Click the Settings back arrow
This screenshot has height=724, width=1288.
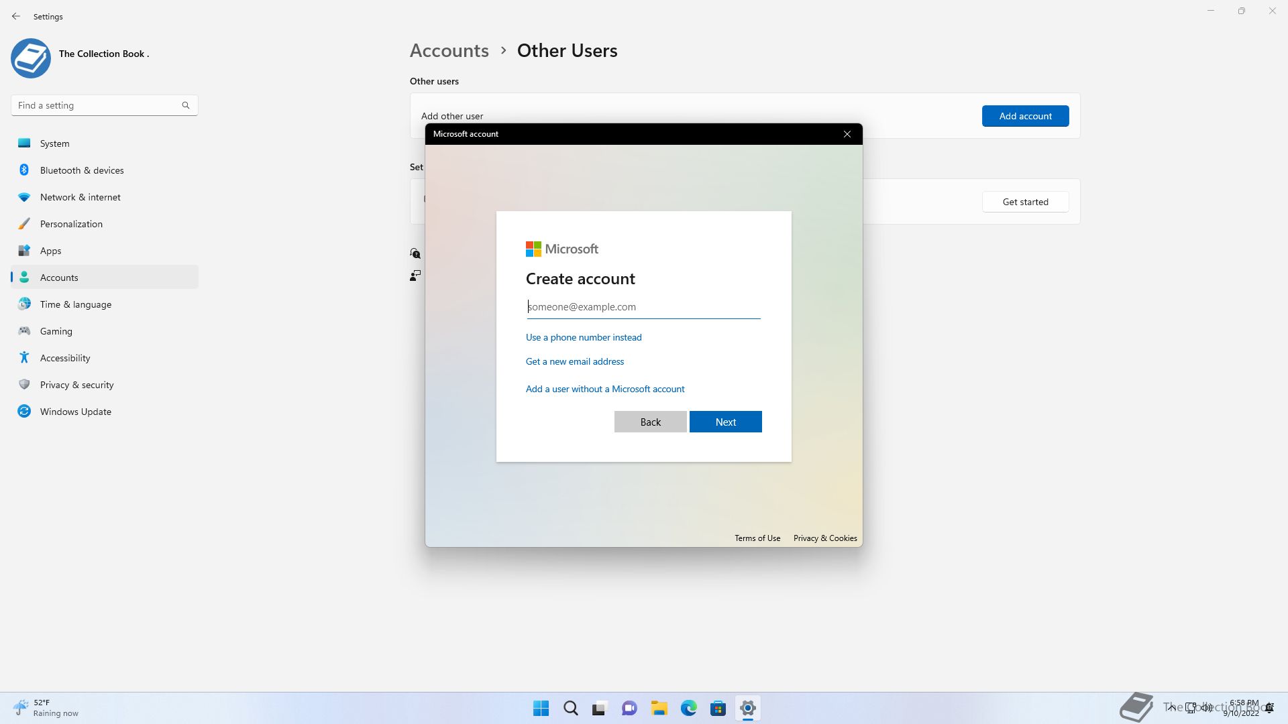click(16, 16)
